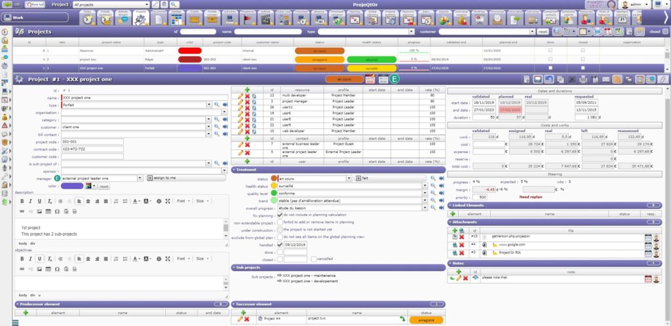The height and width of the screenshot is (326, 671).
Task: Open the Attach file paperclip icon
Action: [662, 79]
